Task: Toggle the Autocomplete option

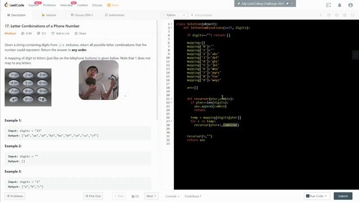Action: [201, 15]
